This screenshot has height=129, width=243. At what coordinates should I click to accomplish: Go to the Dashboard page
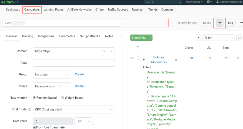click(x=13, y=10)
